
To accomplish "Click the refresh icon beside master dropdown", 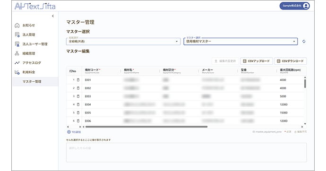I will pyautogui.click(x=304, y=42).
